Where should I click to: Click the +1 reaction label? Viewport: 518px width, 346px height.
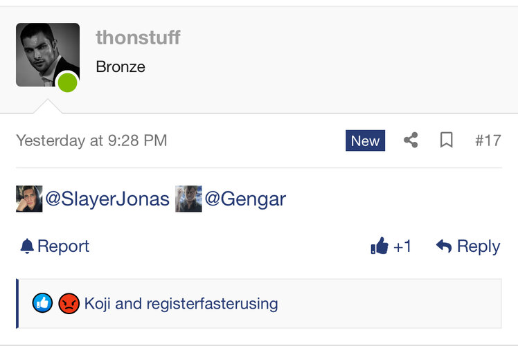402,246
